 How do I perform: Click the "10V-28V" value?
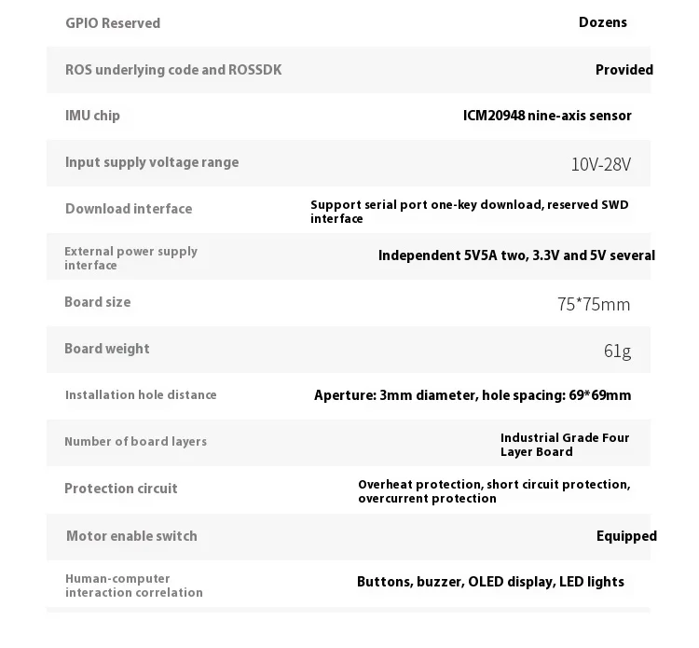pyautogui.click(x=600, y=164)
